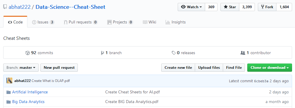View the 1,604 forks count

click(284, 7)
